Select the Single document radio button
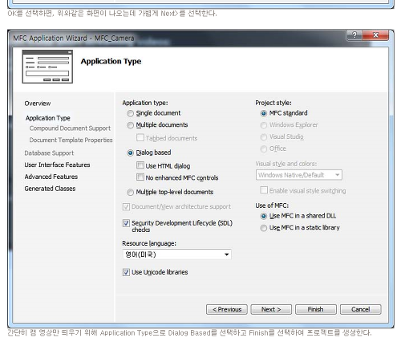 tap(130, 113)
